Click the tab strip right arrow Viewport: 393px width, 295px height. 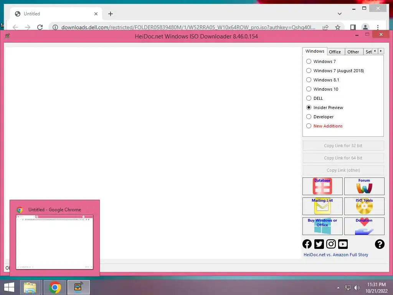coord(381,51)
